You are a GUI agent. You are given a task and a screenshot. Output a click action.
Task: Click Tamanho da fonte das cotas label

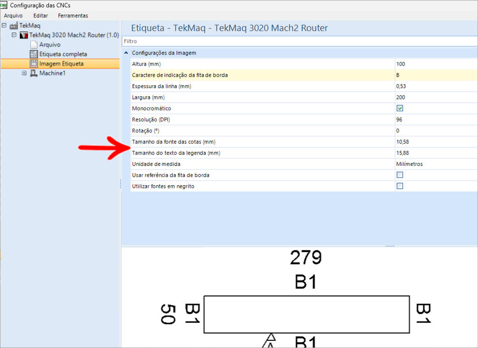[x=174, y=142]
